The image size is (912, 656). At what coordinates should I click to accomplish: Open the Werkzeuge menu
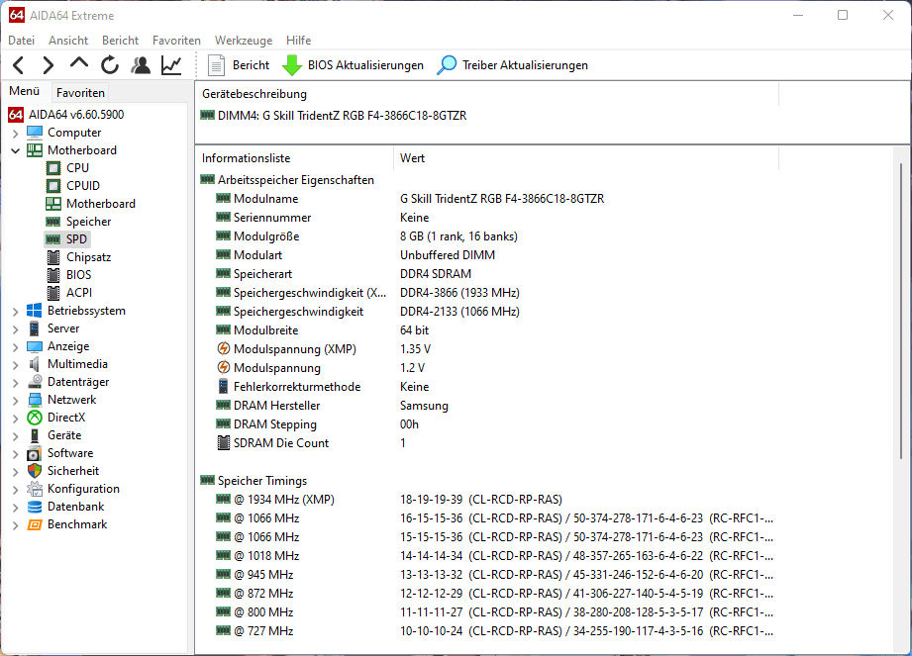point(244,41)
